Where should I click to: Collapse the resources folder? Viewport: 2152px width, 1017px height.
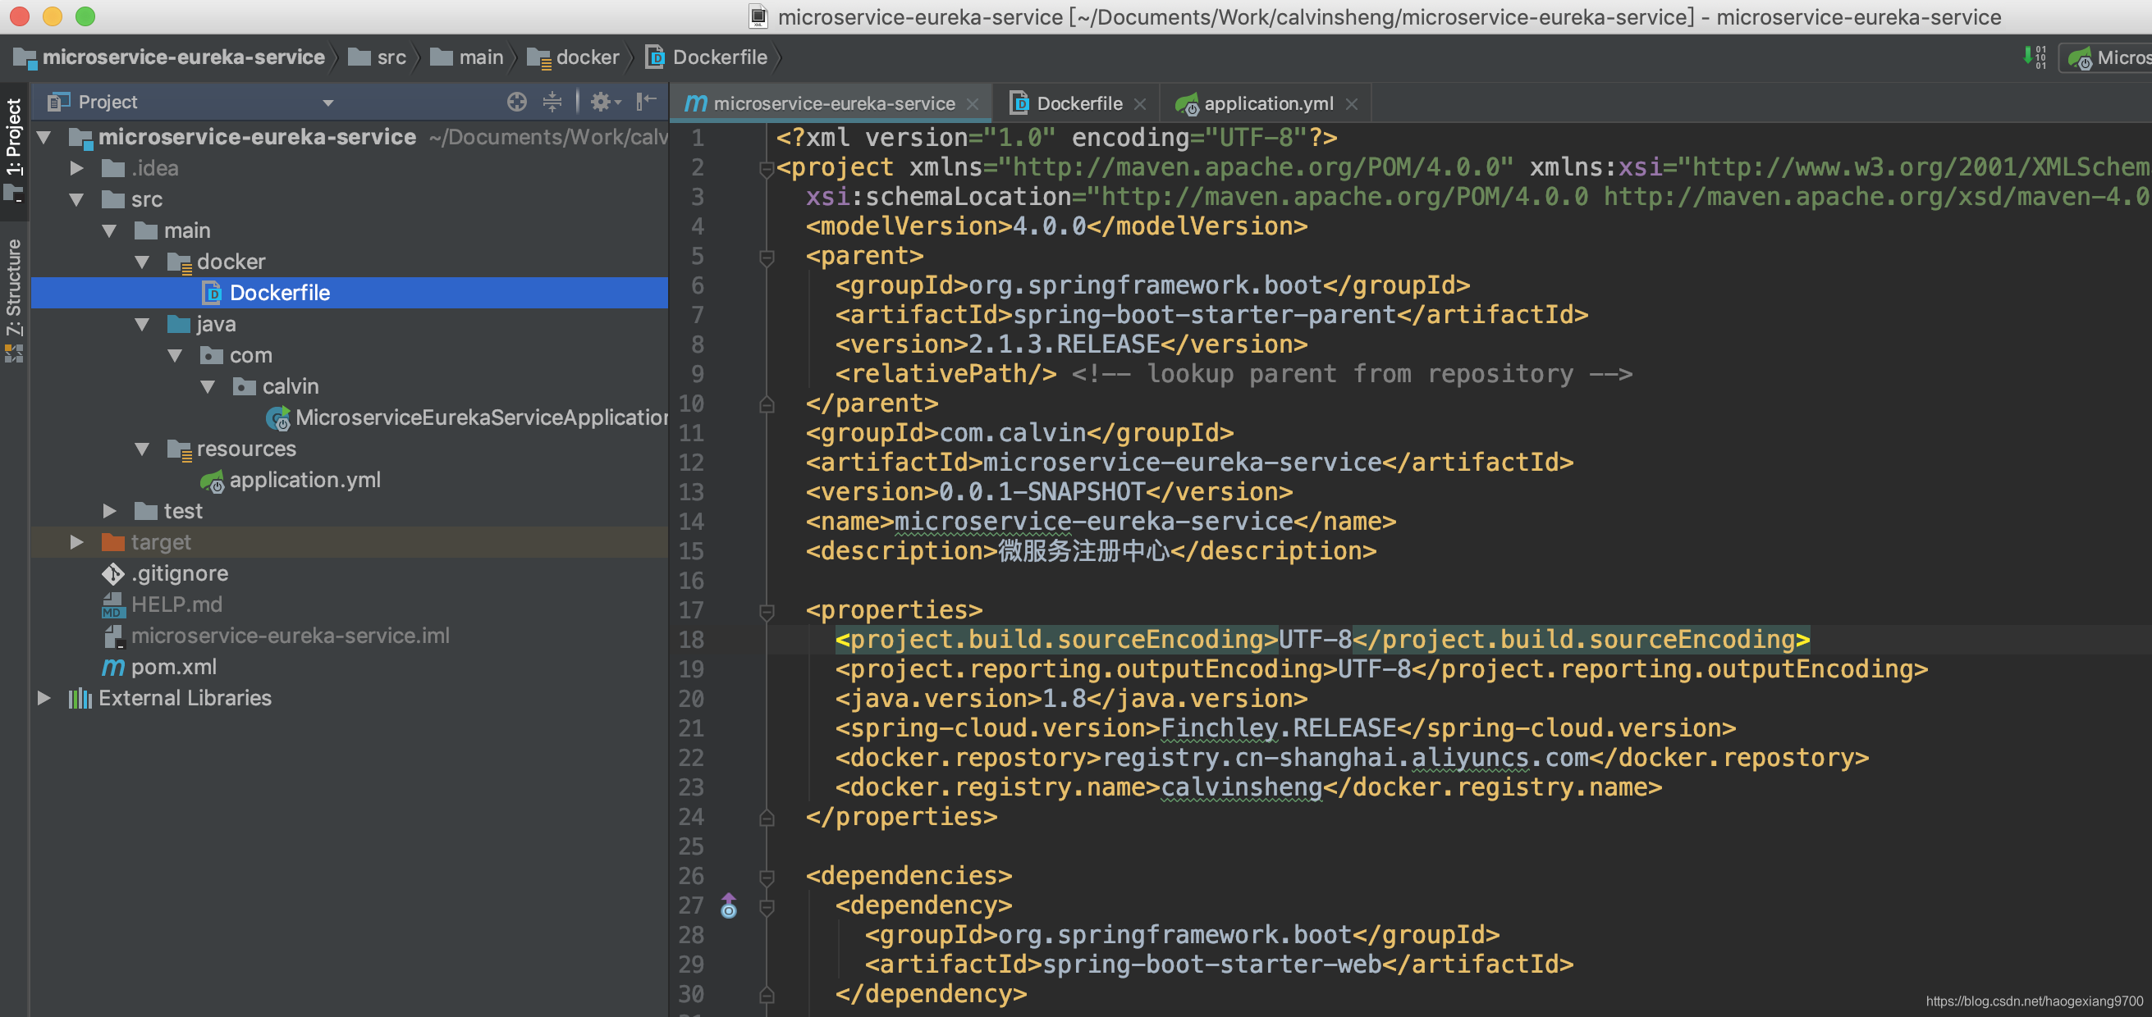coord(143,449)
